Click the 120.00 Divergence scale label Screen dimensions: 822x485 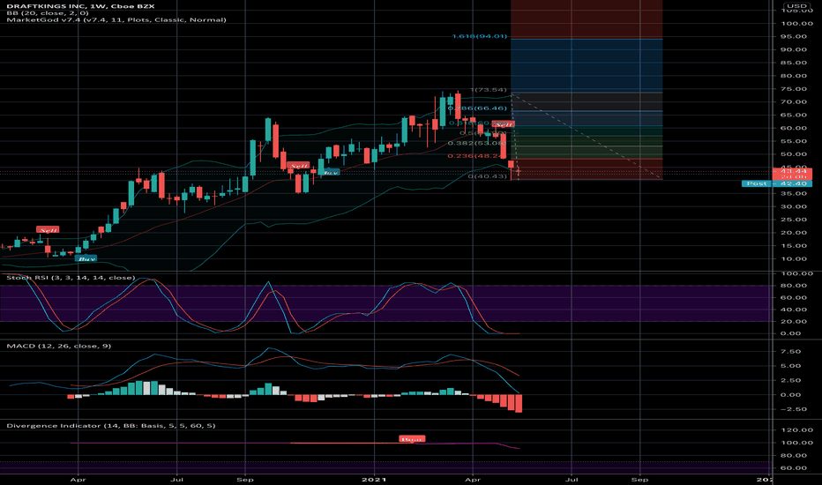pos(796,430)
